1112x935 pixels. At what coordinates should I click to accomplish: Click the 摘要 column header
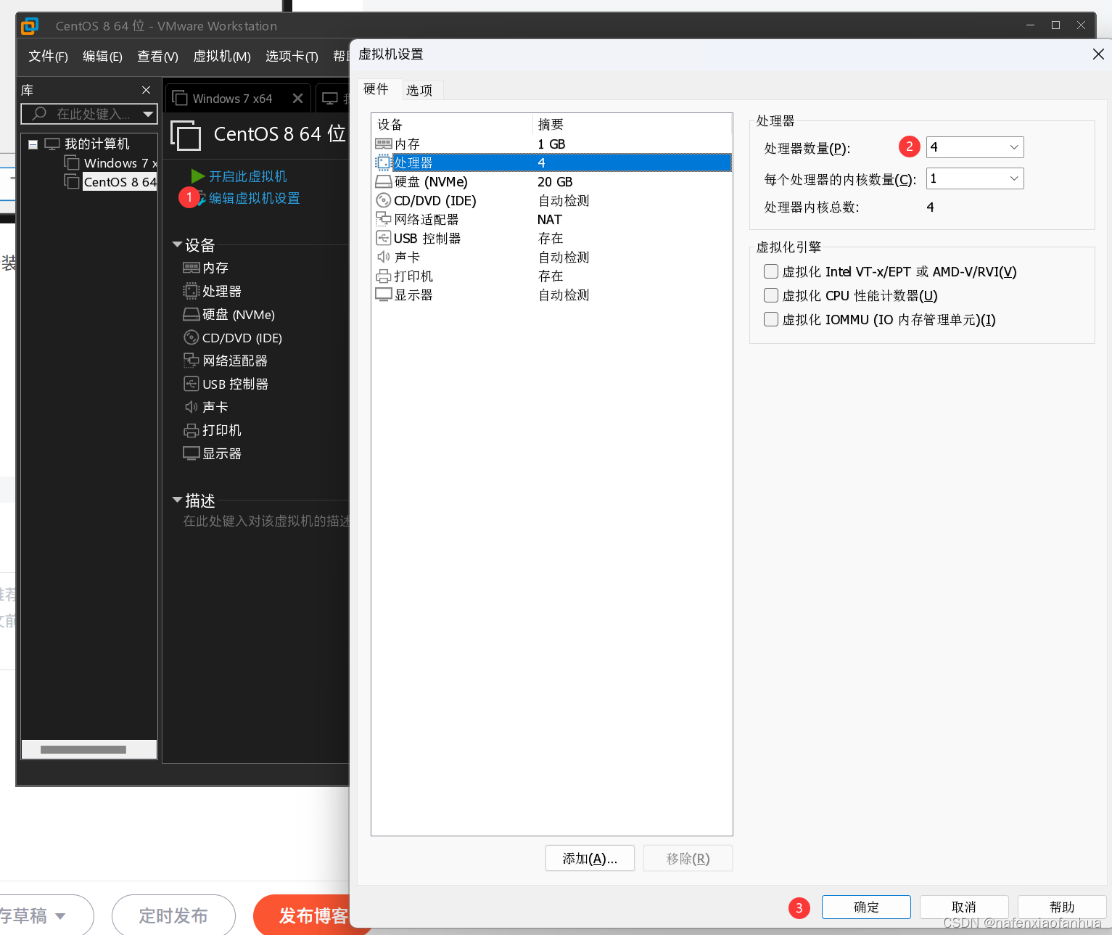click(631, 124)
